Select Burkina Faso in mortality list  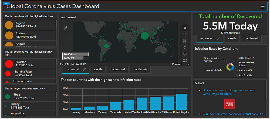(29, 74)
